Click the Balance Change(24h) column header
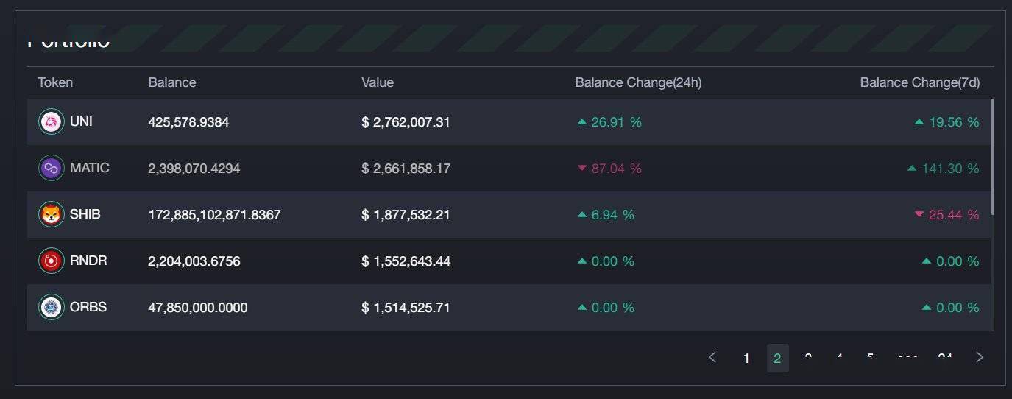The image size is (1012, 399). click(638, 82)
